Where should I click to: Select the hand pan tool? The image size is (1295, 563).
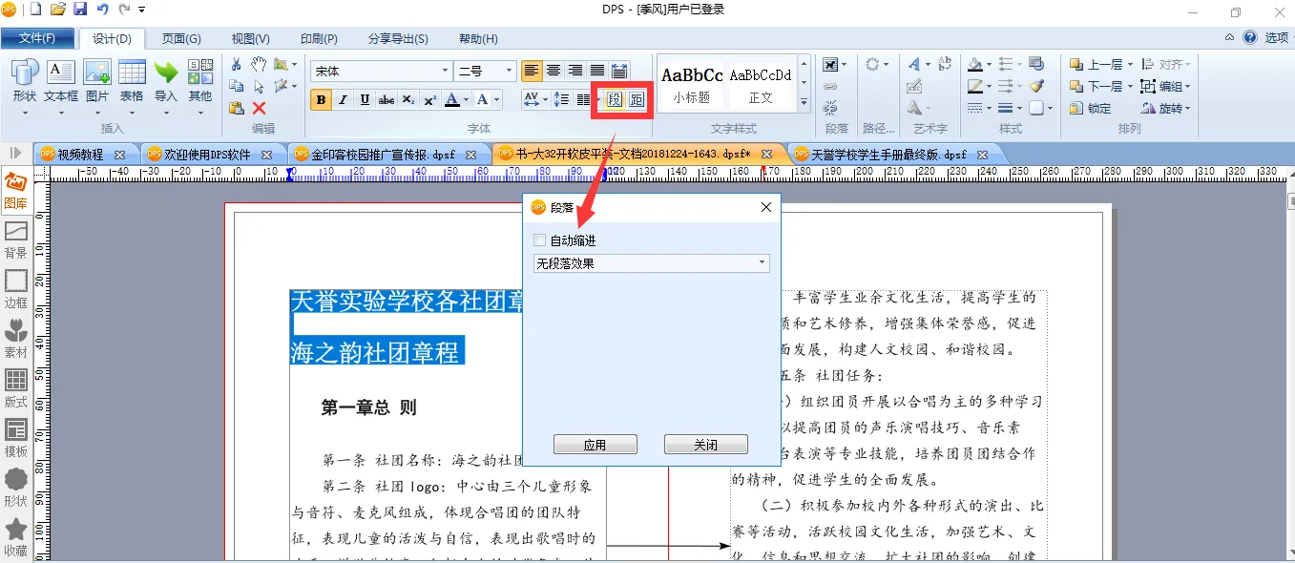[259, 64]
